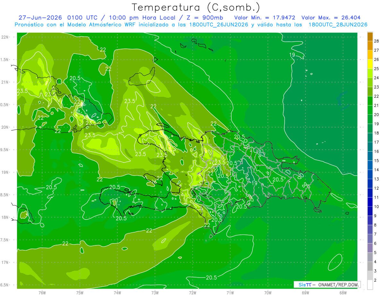Select the pressure level "Z = 900mb"
The image size is (385, 297).
[x=205, y=18]
